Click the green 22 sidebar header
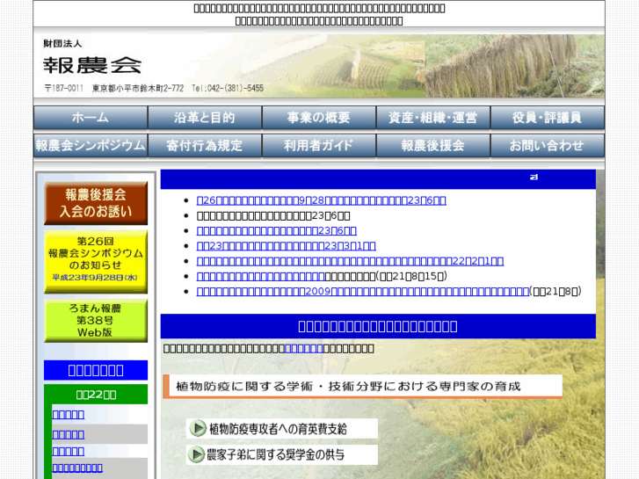The width and height of the screenshot is (639, 479). click(x=96, y=395)
